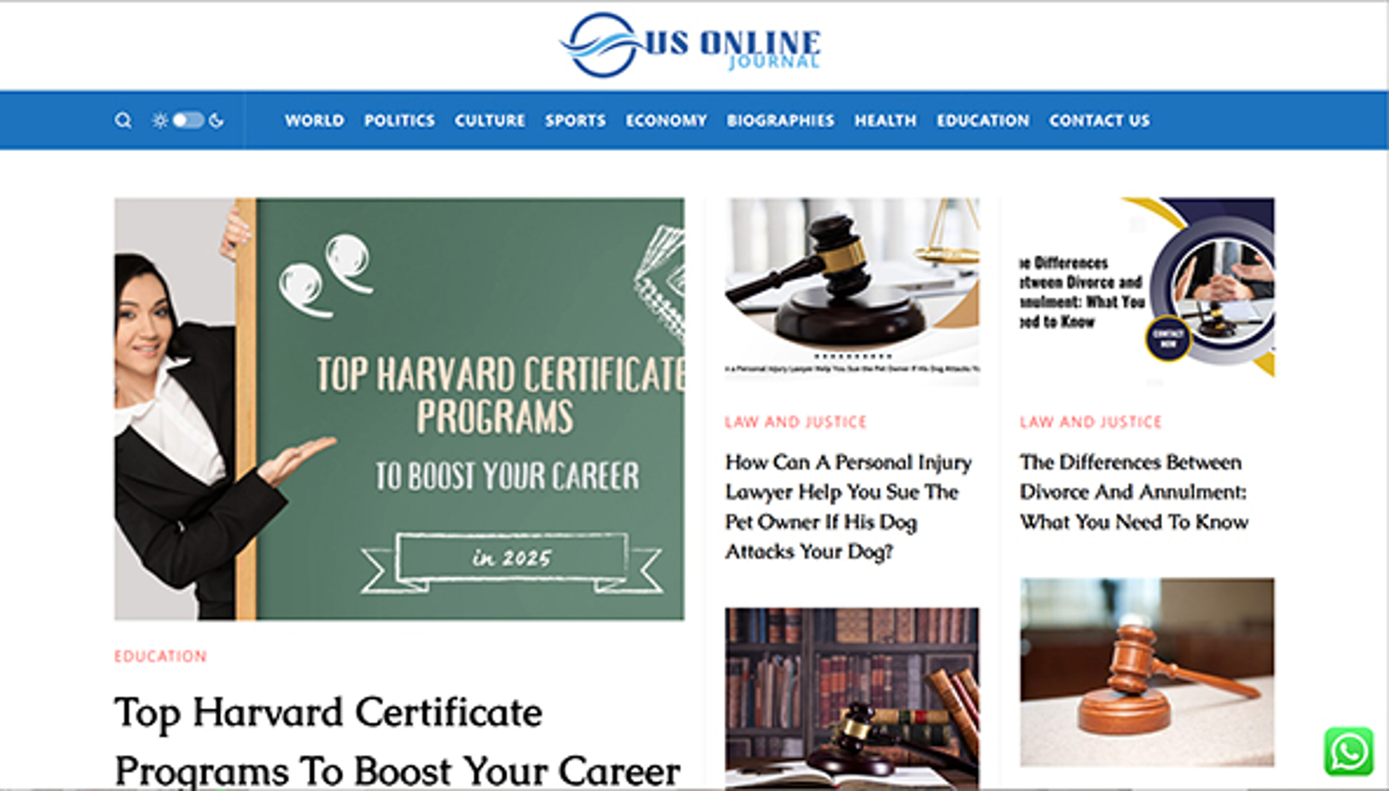Open the SPORTS section
Viewport: 1389px width, 791px height.
click(x=575, y=120)
